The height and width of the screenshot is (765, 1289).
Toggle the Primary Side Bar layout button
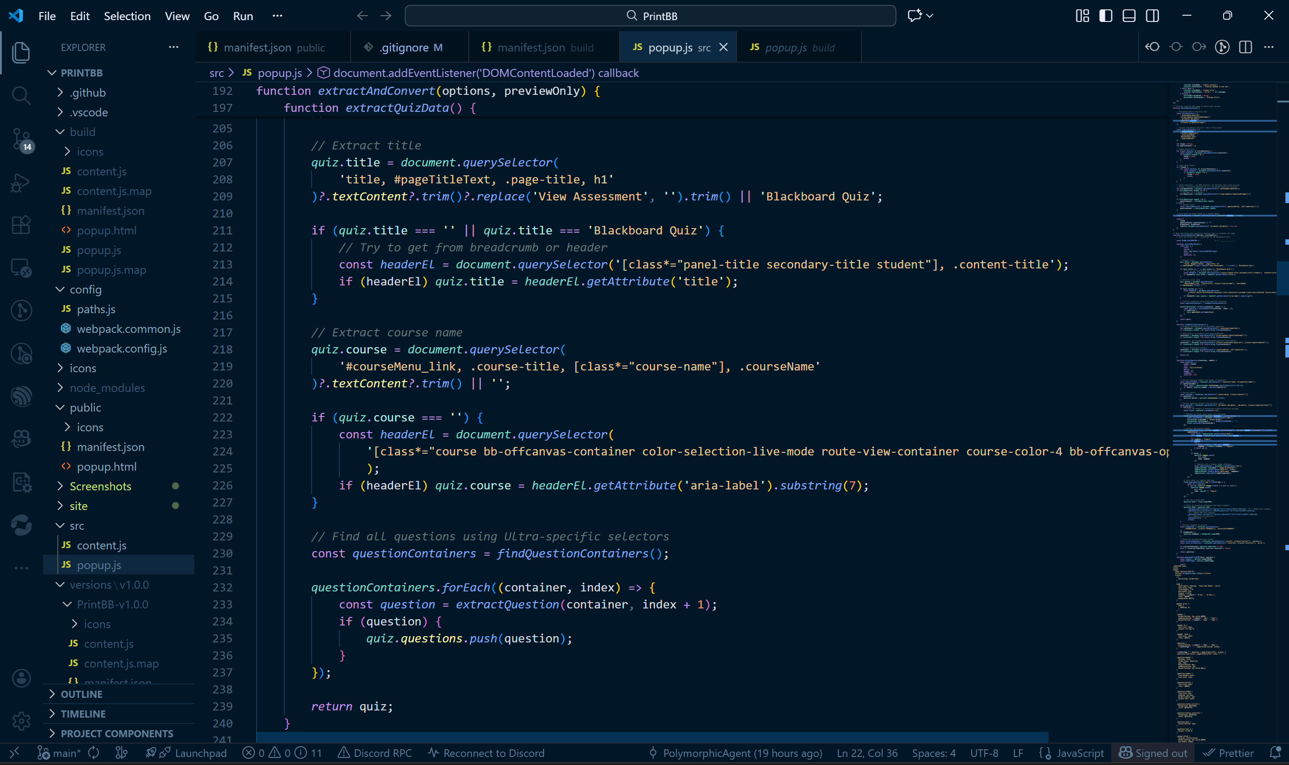(1105, 16)
